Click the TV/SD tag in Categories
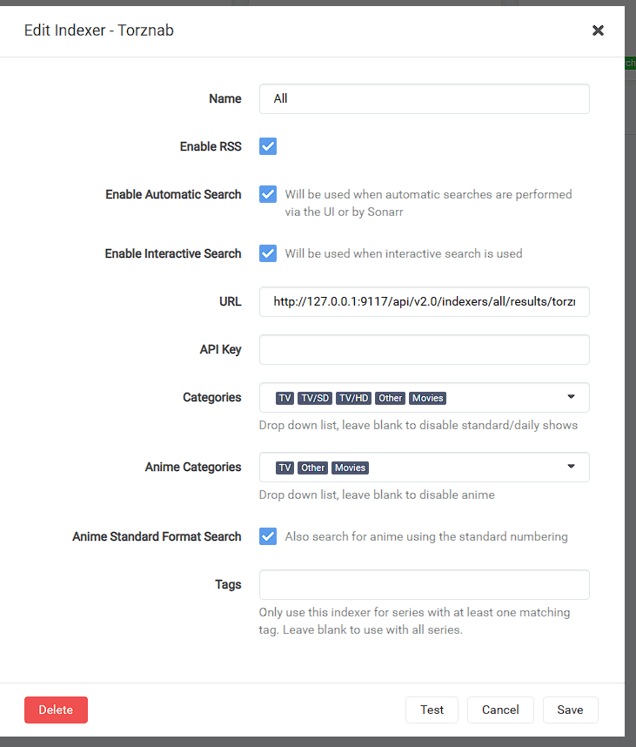636x747 pixels. click(x=315, y=398)
